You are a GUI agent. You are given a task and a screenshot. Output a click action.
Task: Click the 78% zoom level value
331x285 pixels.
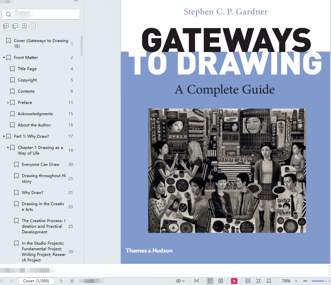[286, 281]
